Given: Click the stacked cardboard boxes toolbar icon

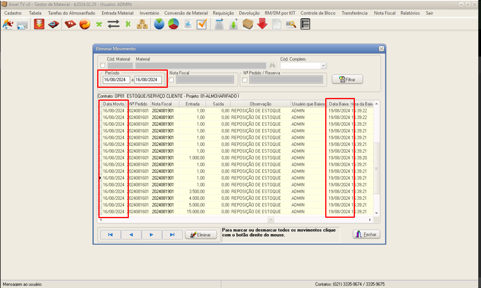Looking at the screenshot, I should (142, 24).
